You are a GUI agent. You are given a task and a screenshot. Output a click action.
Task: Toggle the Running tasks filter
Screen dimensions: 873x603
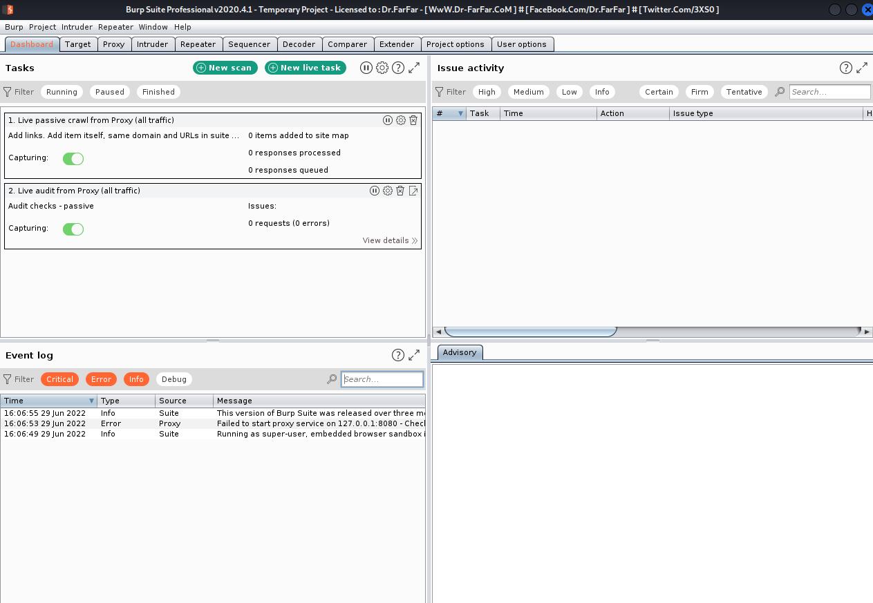click(62, 92)
